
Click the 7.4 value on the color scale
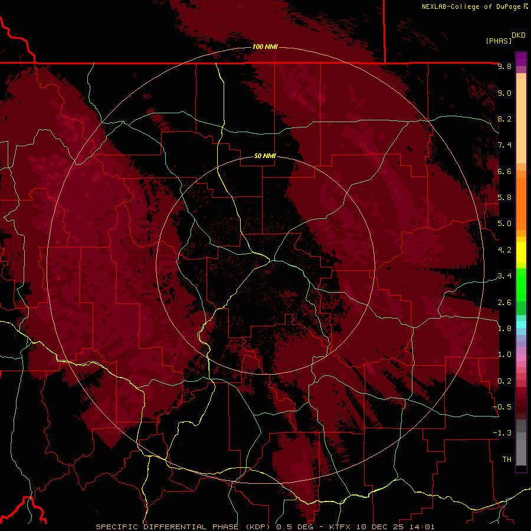click(x=504, y=145)
